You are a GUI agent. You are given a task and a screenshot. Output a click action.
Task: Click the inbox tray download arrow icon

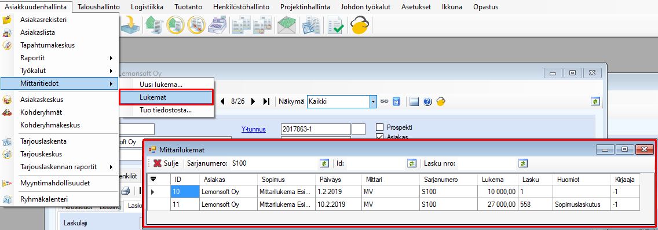pos(130,25)
